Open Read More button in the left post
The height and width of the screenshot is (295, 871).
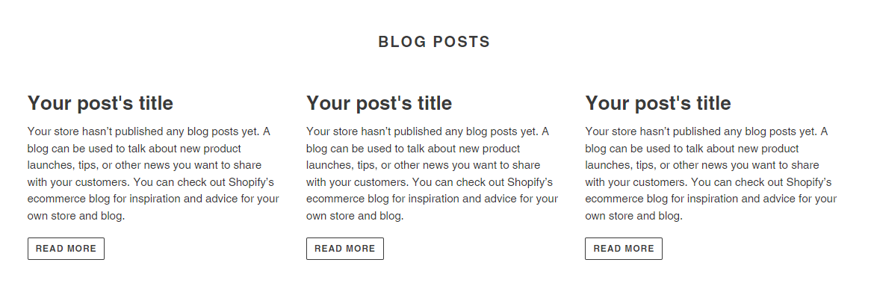coord(66,249)
